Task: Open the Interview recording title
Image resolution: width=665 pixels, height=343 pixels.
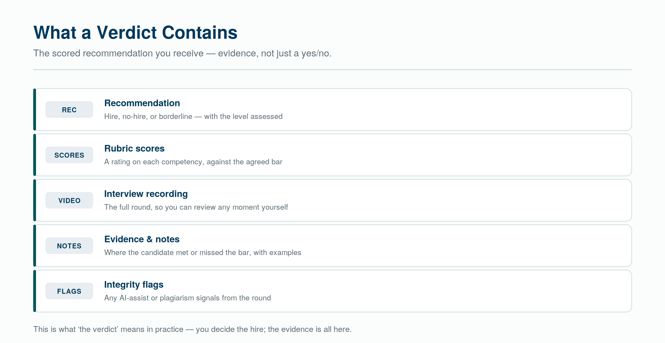Action: 146,194
